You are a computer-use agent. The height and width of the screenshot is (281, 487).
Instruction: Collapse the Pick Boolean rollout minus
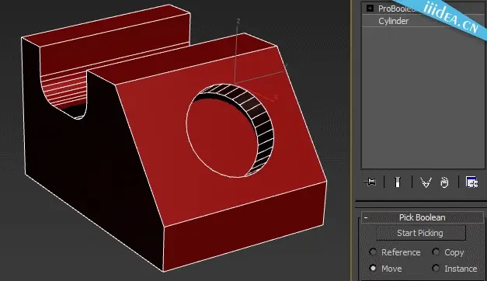pos(366,217)
